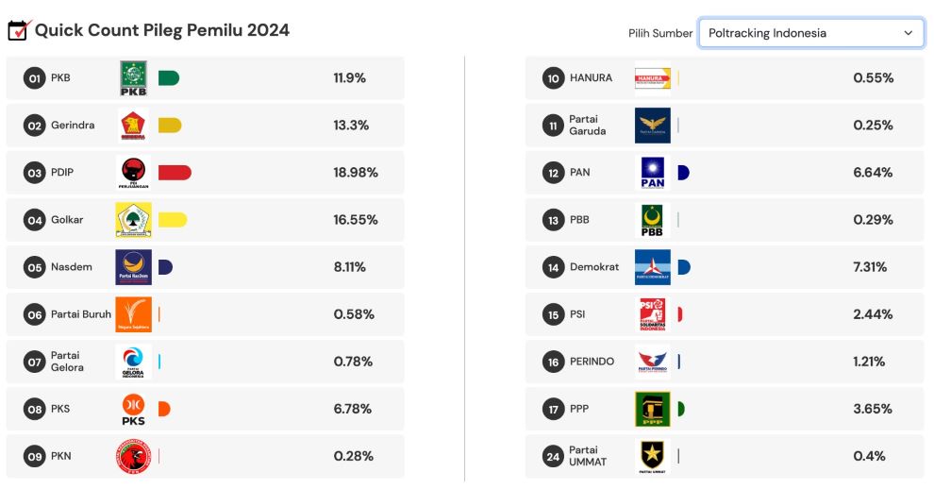Click the yellow Golkar result bar
Image resolution: width=934 pixels, height=489 pixels.
pyautogui.click(x=172, y=220)
